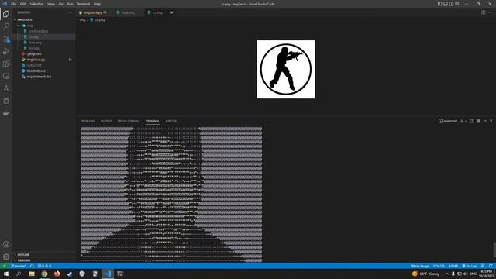Viewport: 496px width, 279px height.
Task: Open the Manage gear icon
Action: (6, 257)
